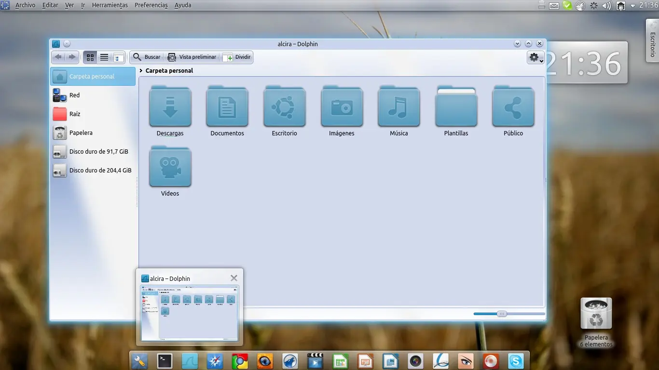The width and height of the screenshot is (659, 370).
Task: Switch Dolphin to icons view mode
Action: pyautogui.click(x=90, y=57)
